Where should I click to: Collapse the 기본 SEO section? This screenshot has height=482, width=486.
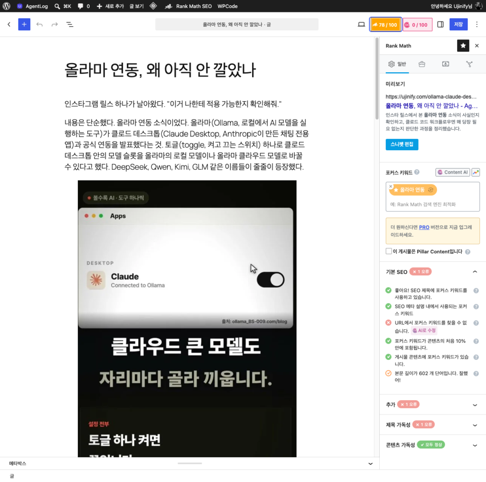(x=475, y=271)
